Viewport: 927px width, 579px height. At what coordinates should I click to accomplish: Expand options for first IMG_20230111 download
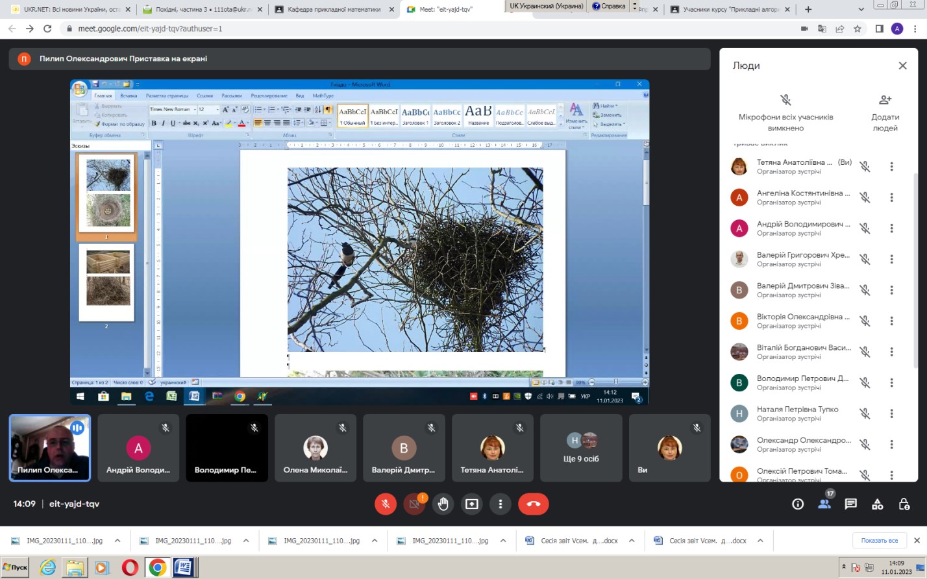[117, 541]
